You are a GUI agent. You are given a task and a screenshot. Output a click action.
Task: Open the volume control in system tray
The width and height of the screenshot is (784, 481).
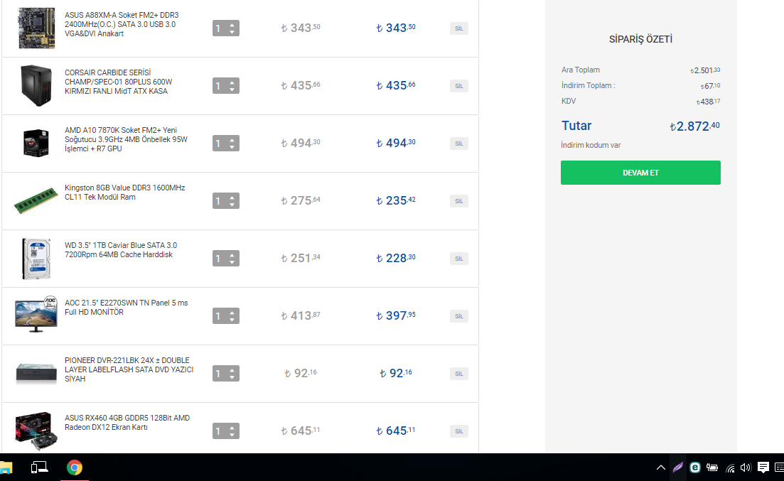pyautogui.click(x=746, y=468)
